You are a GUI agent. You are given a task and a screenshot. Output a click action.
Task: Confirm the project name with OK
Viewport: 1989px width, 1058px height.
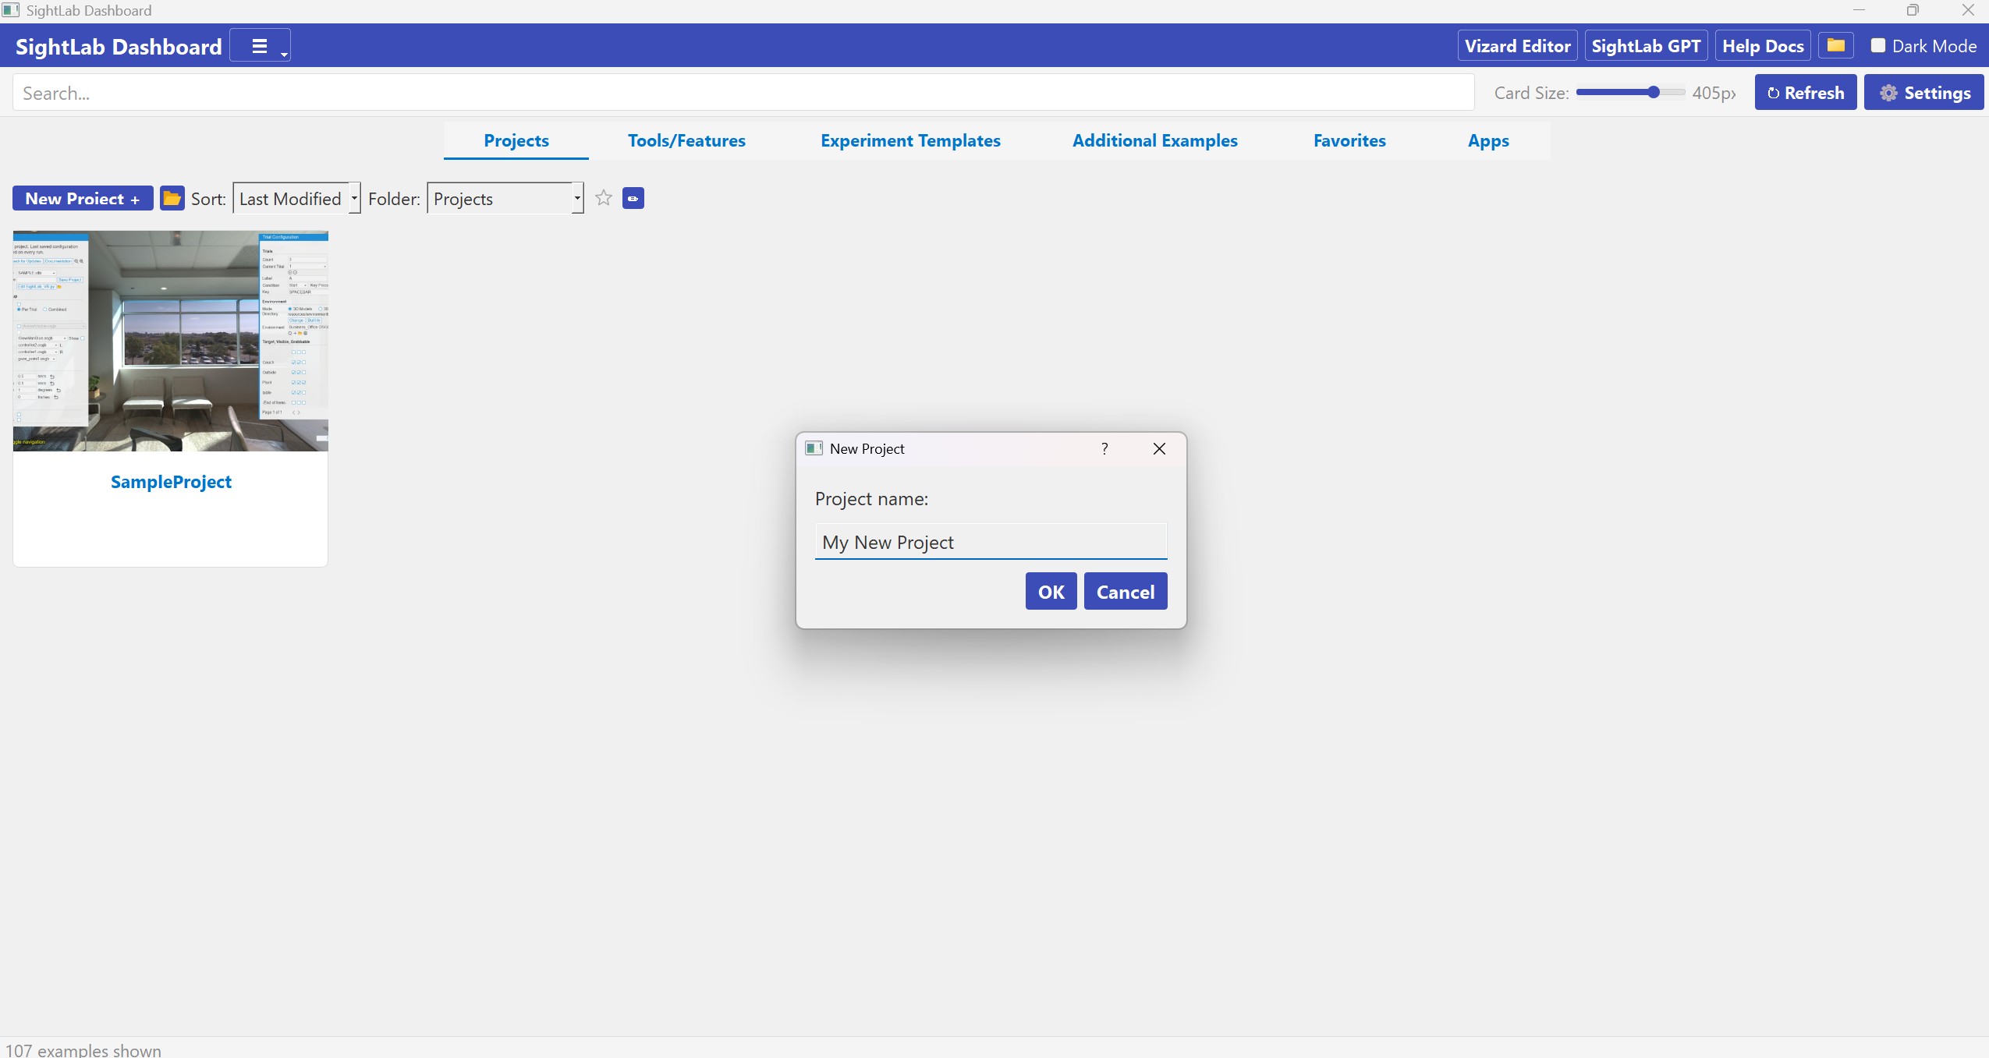(1051, 591)
